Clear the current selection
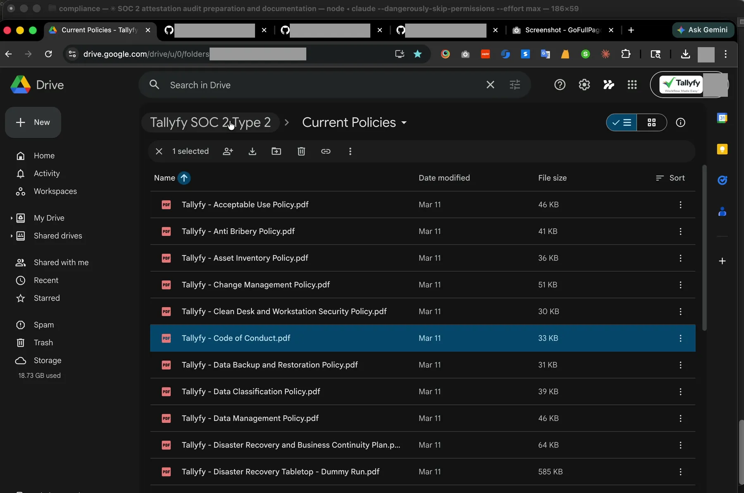The width and height of the screenshot is (744, 493). [159, 151]
